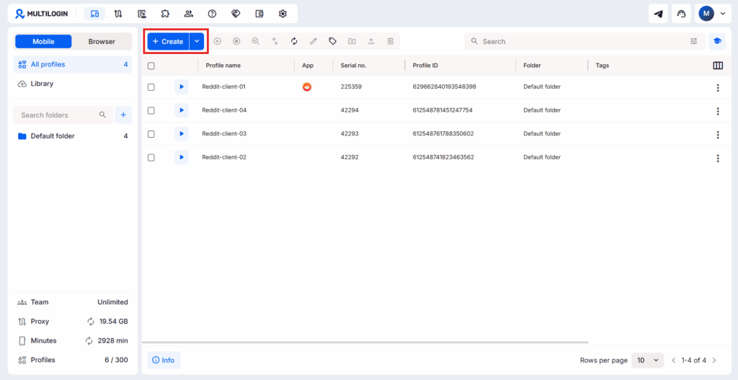738x380 pixels.
Task: Sort by Profile name column header
Action: [223, 66]
